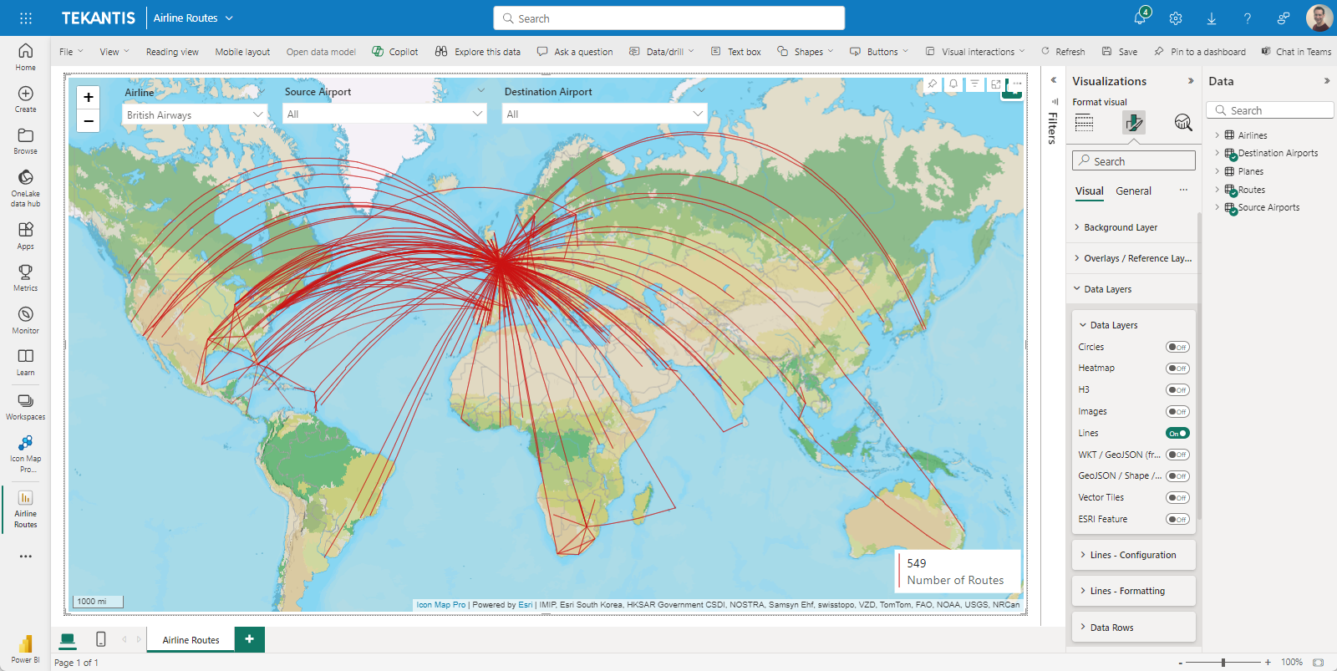Click the zoom slider handle
This screenshot has width=1337, height=671.
pos(1223,663)
